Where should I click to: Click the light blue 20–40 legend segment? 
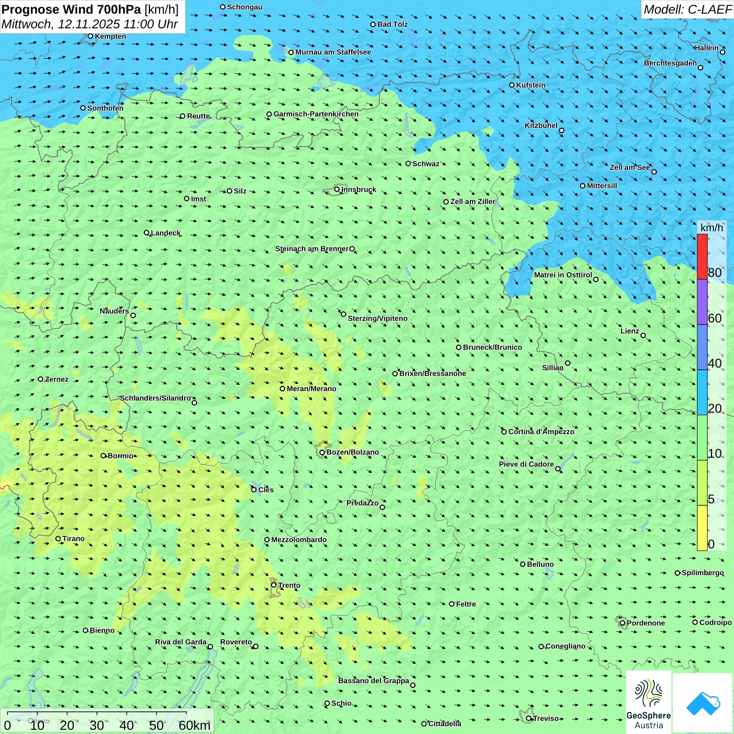click(x=702, y=392)
